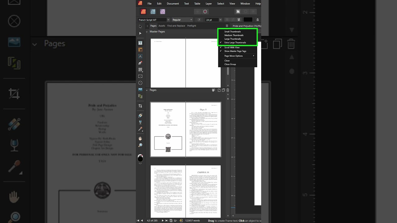Image resolution: width=397 pixels, height=223 pixels.
Task: Collapse the Pages section
Action: tap(147, 90)
